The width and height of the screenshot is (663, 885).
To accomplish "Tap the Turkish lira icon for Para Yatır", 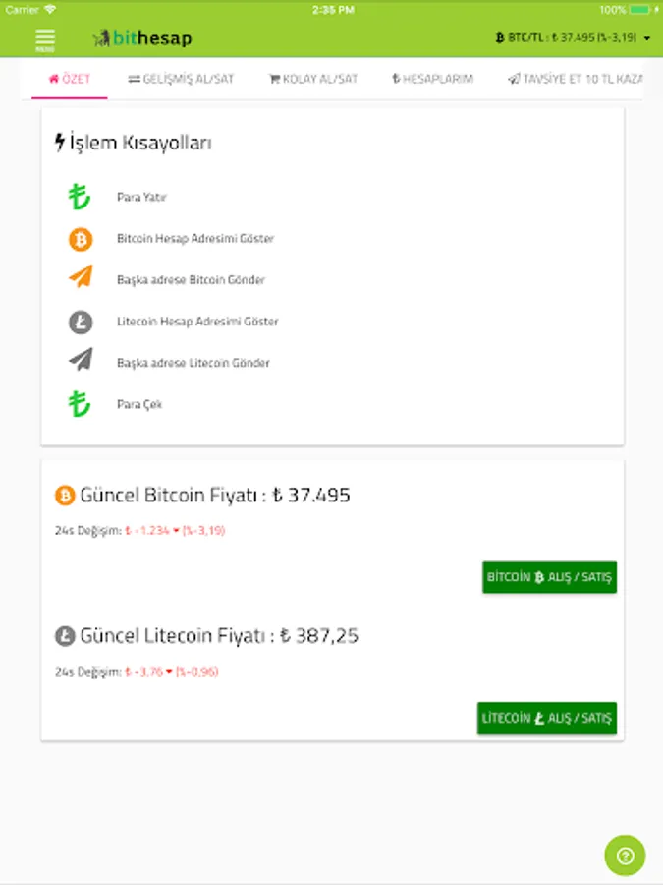I will [x=80, y=197].
